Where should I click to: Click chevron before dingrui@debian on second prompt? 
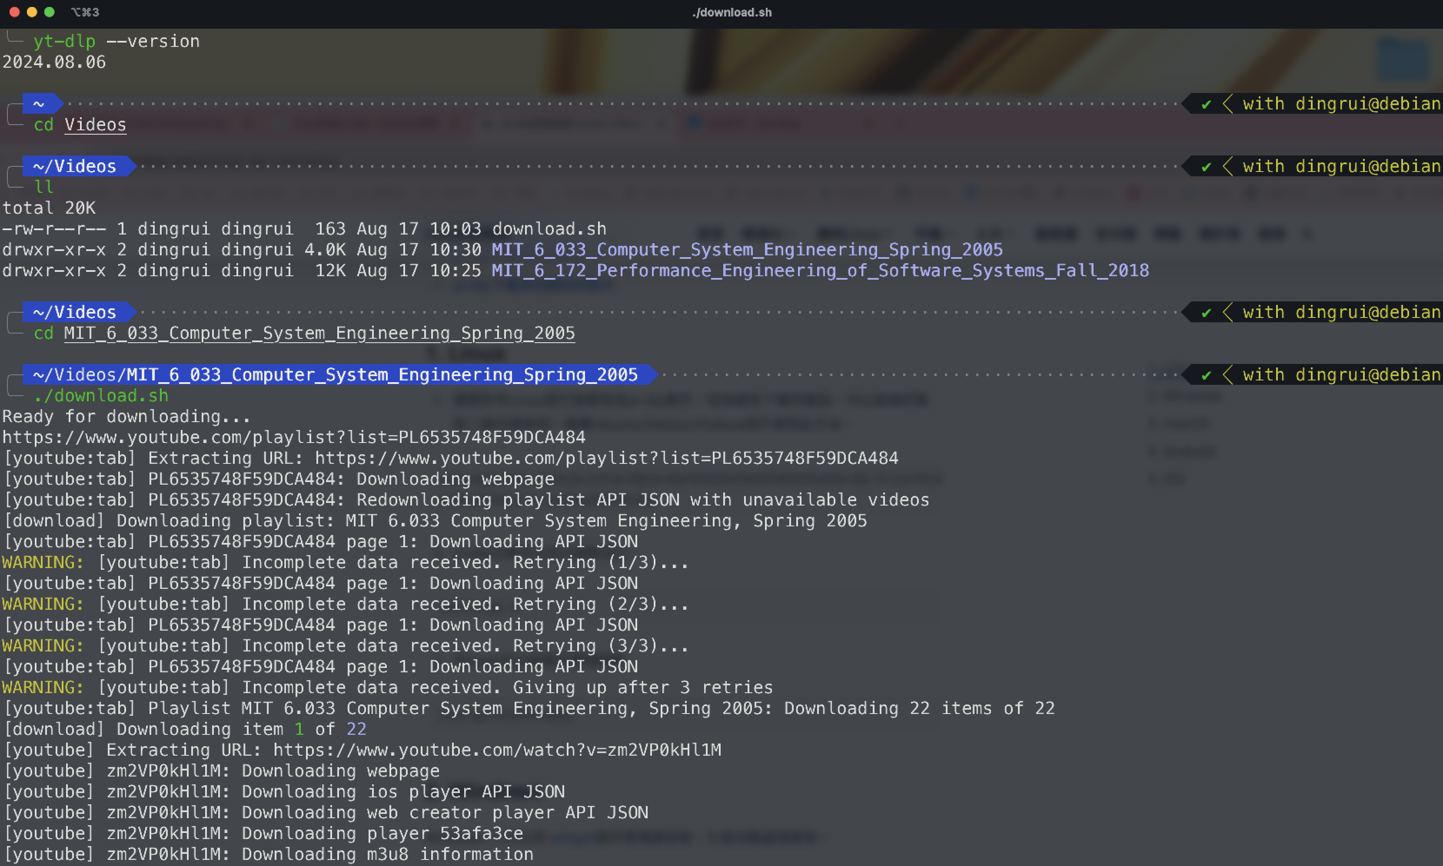click(x=1227, y=167)
